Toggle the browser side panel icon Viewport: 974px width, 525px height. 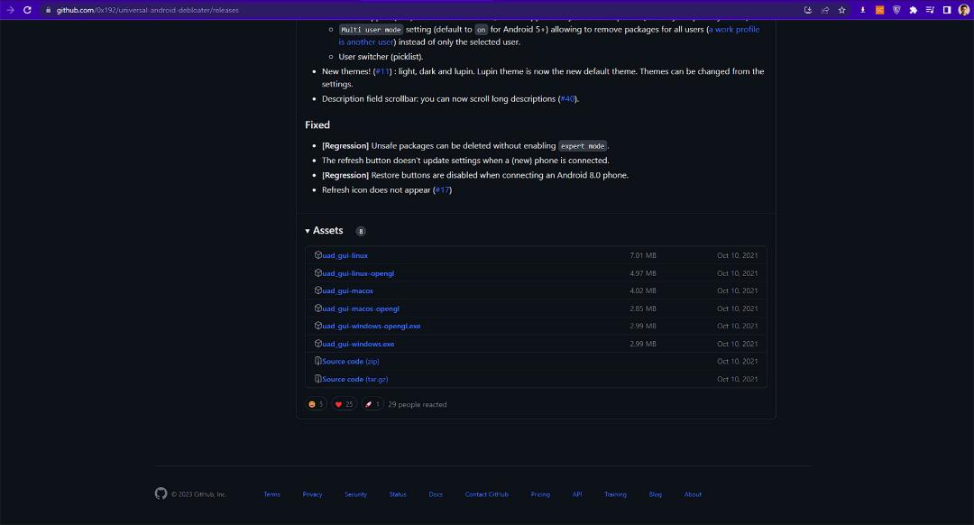(x=947, y=10)
